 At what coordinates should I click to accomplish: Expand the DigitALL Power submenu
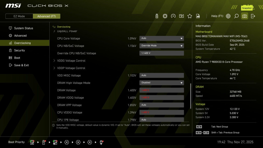tap(67, 31)
